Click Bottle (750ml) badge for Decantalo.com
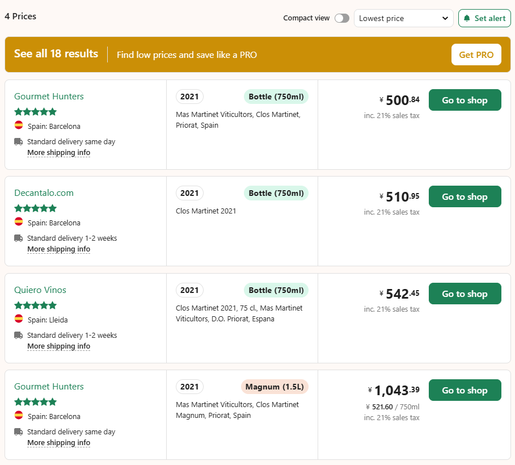Screen dimensions: 515x465 click(276, 193)
